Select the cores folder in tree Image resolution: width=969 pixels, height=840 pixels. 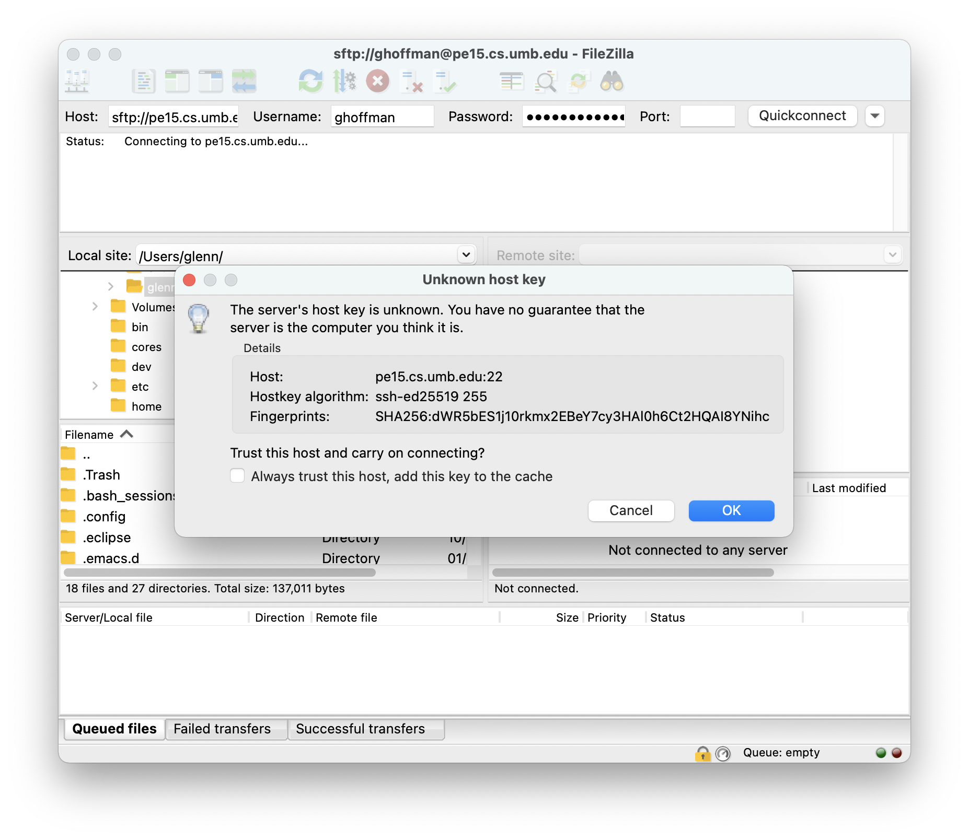click(x=146, y=347)
